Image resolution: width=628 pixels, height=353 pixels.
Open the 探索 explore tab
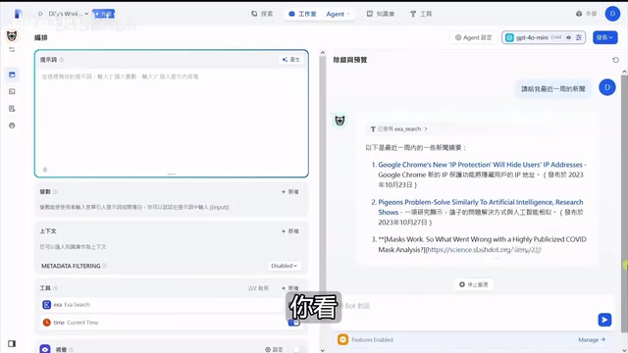pos(262,14)
